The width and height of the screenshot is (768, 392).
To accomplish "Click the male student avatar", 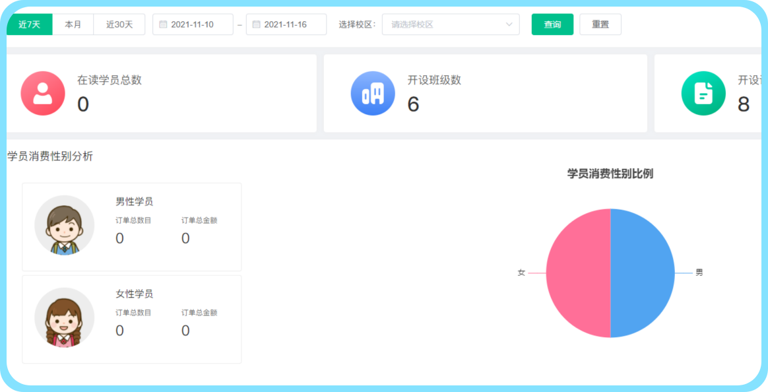I will click(64, 226).
